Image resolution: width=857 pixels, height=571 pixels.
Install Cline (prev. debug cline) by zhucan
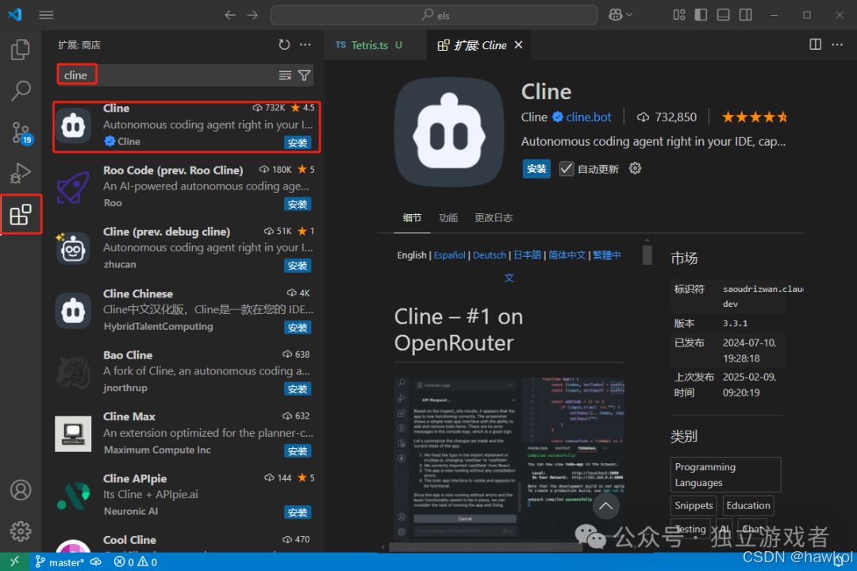coord(298,266)
